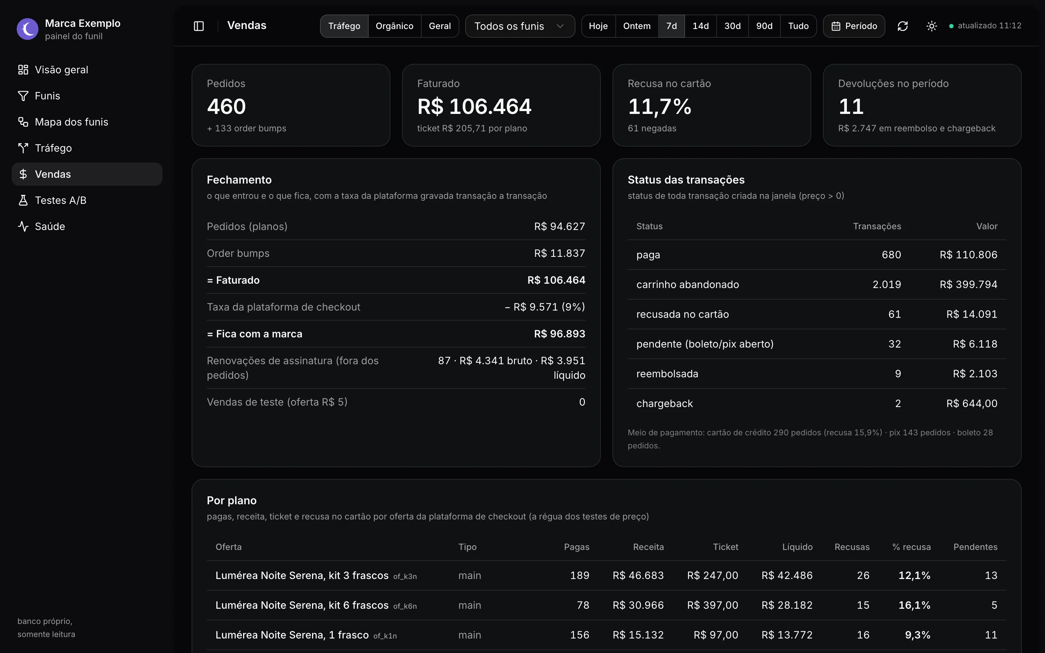The image size is (1045, 653).
Task: Click the Tráfego sidebar split icon
Action: (23, 148)
